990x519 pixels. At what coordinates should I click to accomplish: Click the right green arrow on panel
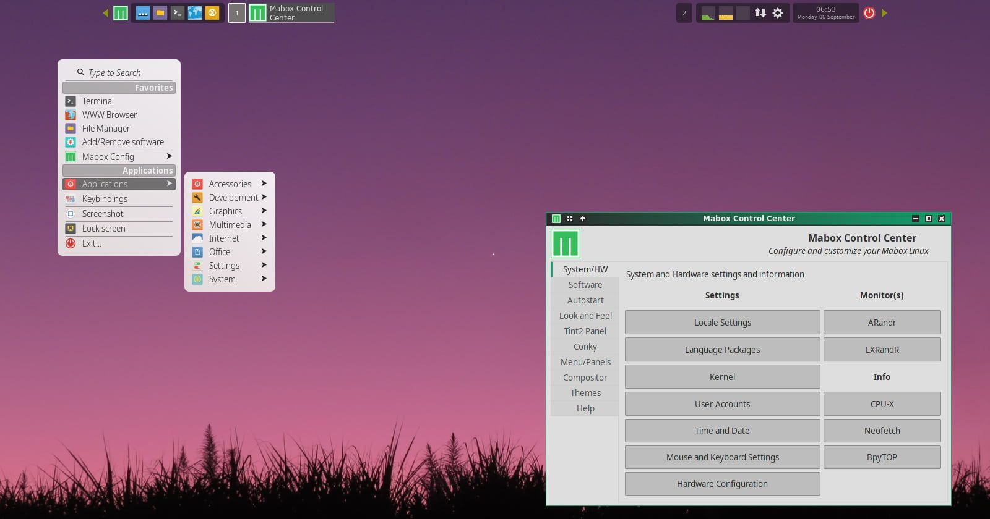pos(884,13)
